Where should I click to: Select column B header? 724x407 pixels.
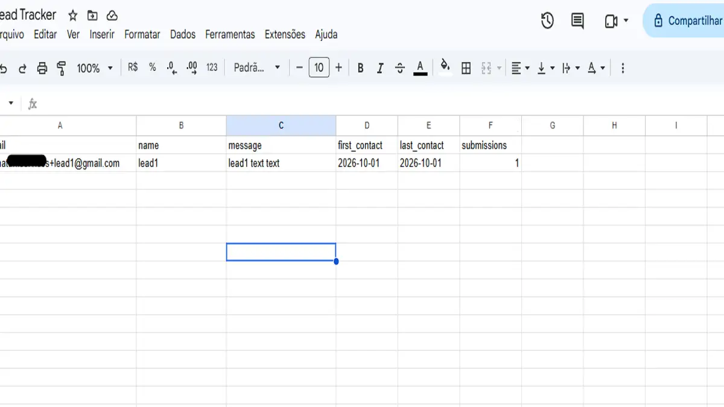[181, 125]
